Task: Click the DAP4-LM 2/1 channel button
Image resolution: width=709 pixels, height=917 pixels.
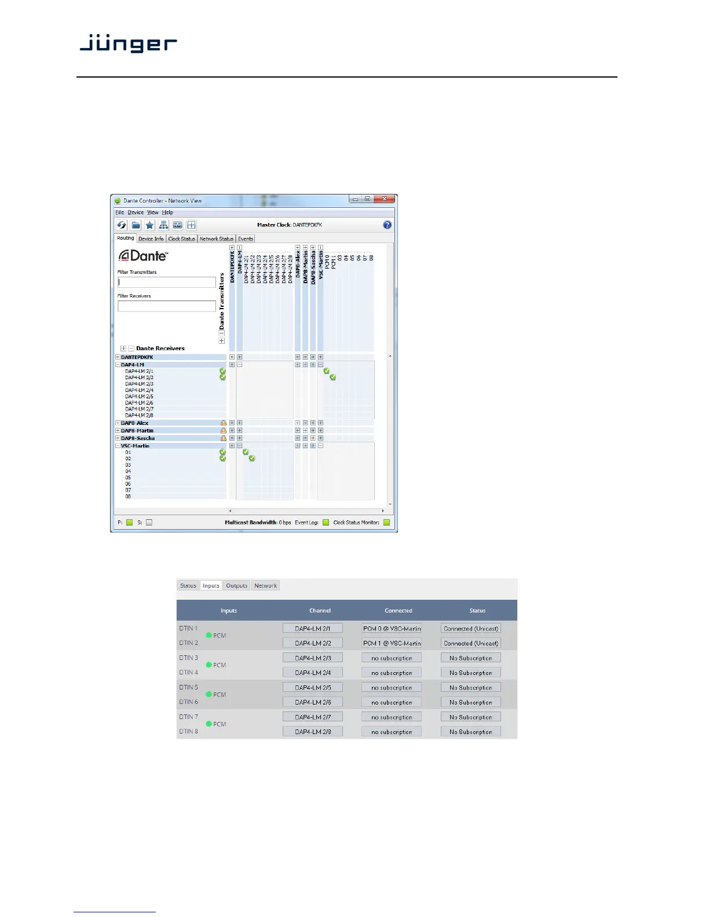Action: pos(313,628)
